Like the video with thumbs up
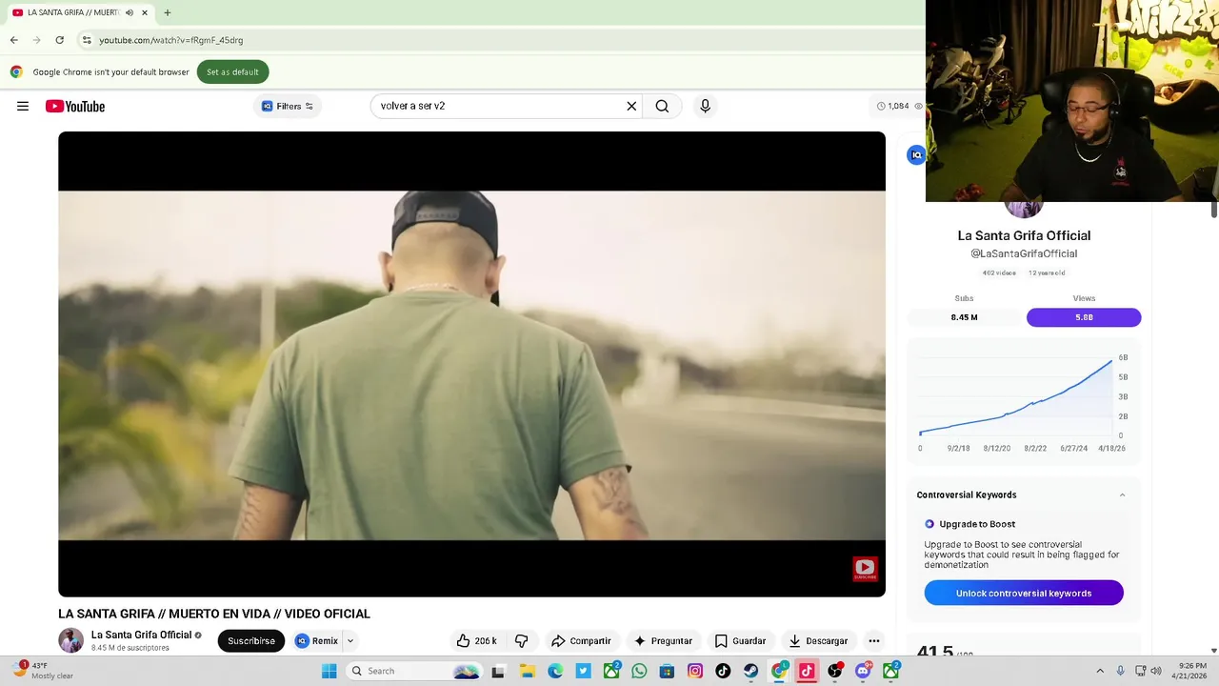Screen dimensions: 1219x686 (476, 641)
